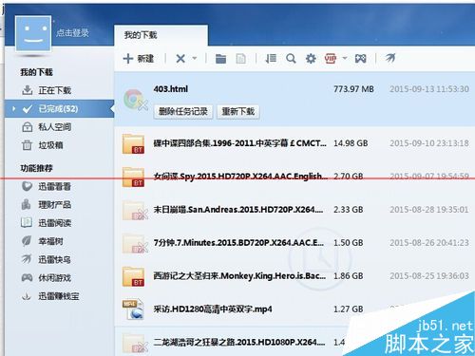
Task: Click the 14.98 GB size value
Action: (x=351, y=143)
